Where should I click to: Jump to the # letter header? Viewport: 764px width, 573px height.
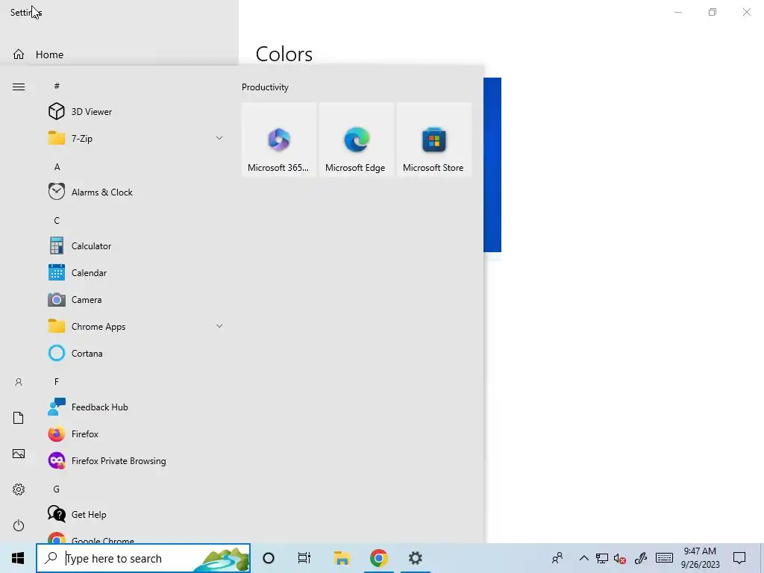tap(57, 86)
